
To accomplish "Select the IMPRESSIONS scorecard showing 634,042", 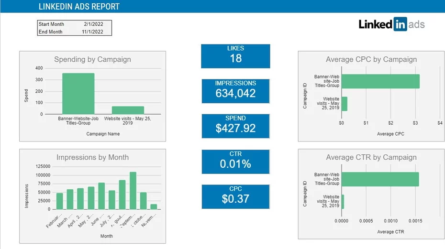I will click(235, 91).
